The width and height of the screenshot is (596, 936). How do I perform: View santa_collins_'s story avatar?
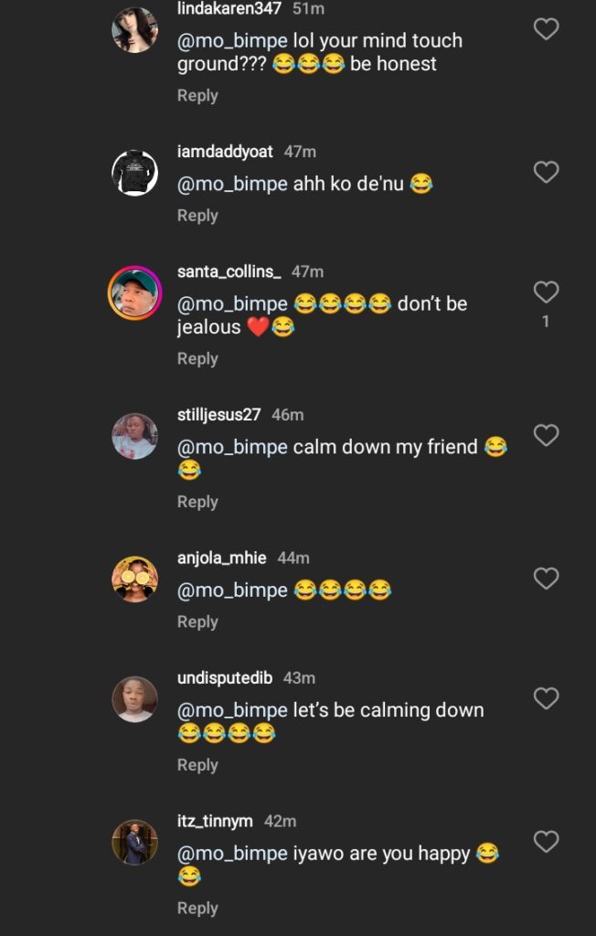point(134,292)
